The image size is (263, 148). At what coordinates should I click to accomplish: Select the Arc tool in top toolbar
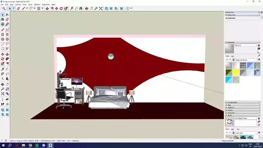pos(31,9)
